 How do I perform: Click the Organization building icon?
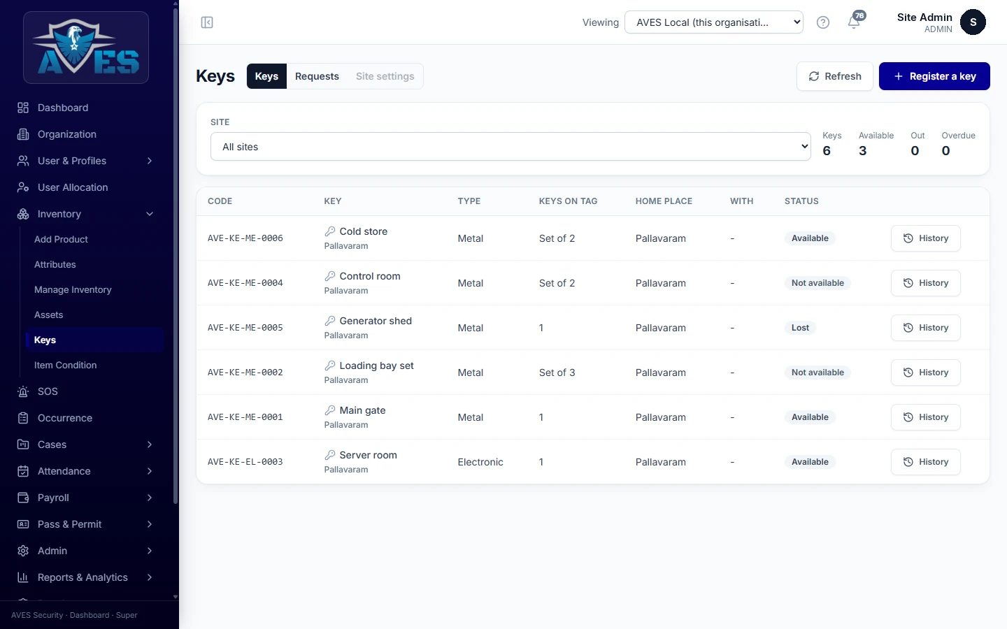(x=23, y=134)
